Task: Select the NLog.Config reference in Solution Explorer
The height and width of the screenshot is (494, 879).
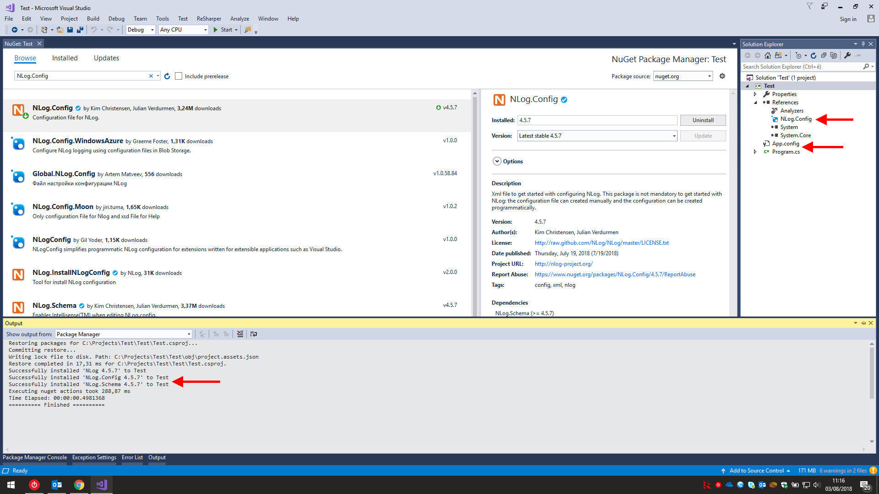Action: point(796,119)
